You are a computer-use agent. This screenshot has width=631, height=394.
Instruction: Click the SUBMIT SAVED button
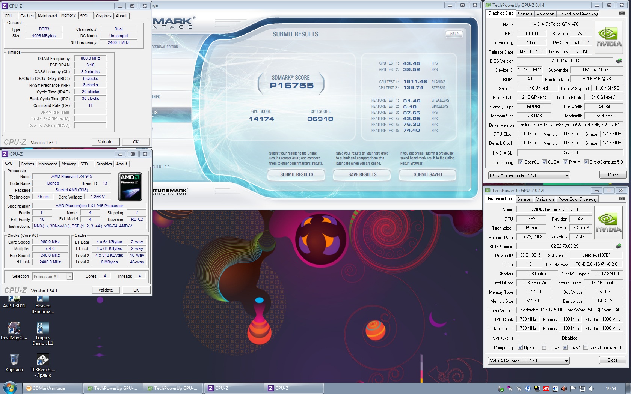427,175
